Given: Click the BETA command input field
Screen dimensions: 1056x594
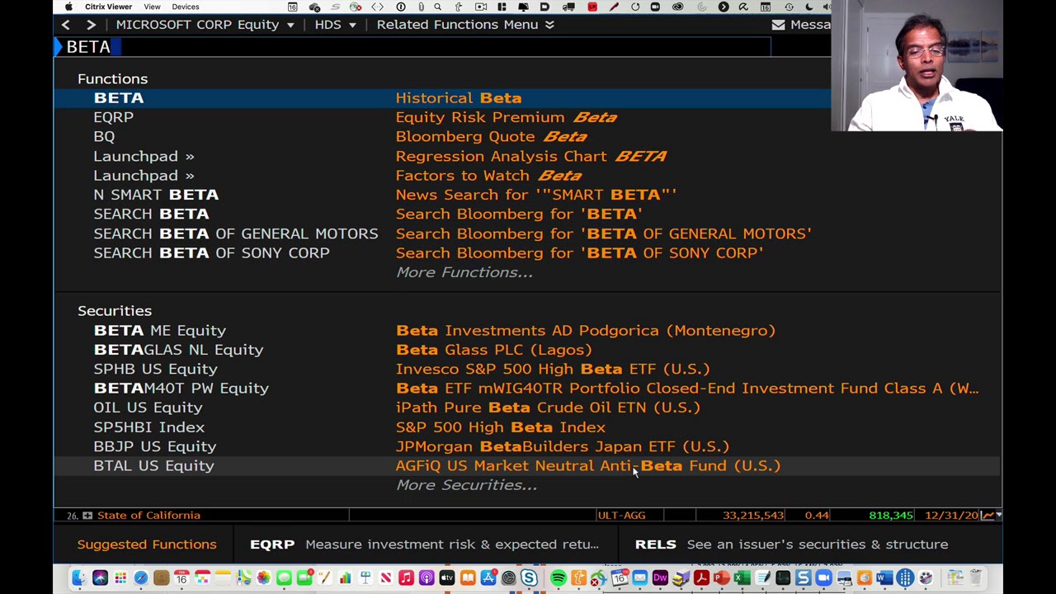Looking at the screenshot, I should [412, 47].
